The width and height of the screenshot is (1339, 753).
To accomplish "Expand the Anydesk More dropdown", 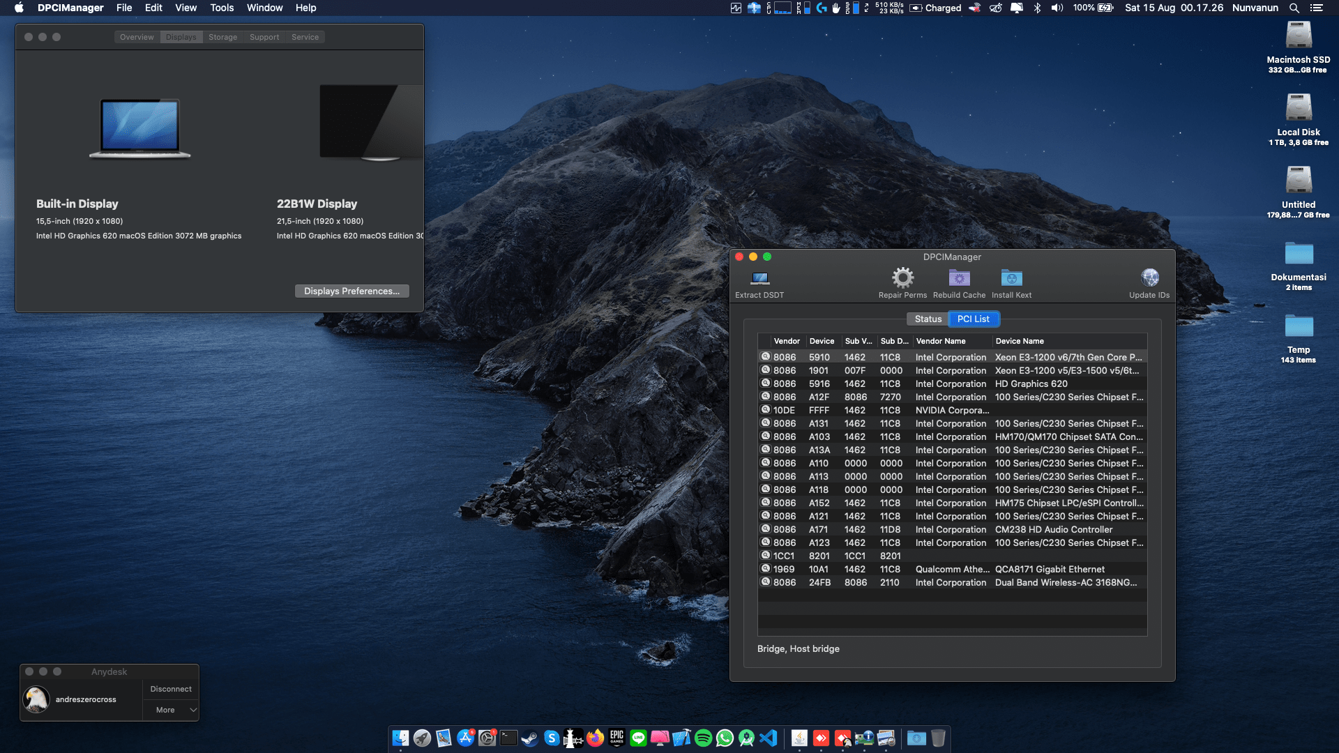I will coord(171,710).
